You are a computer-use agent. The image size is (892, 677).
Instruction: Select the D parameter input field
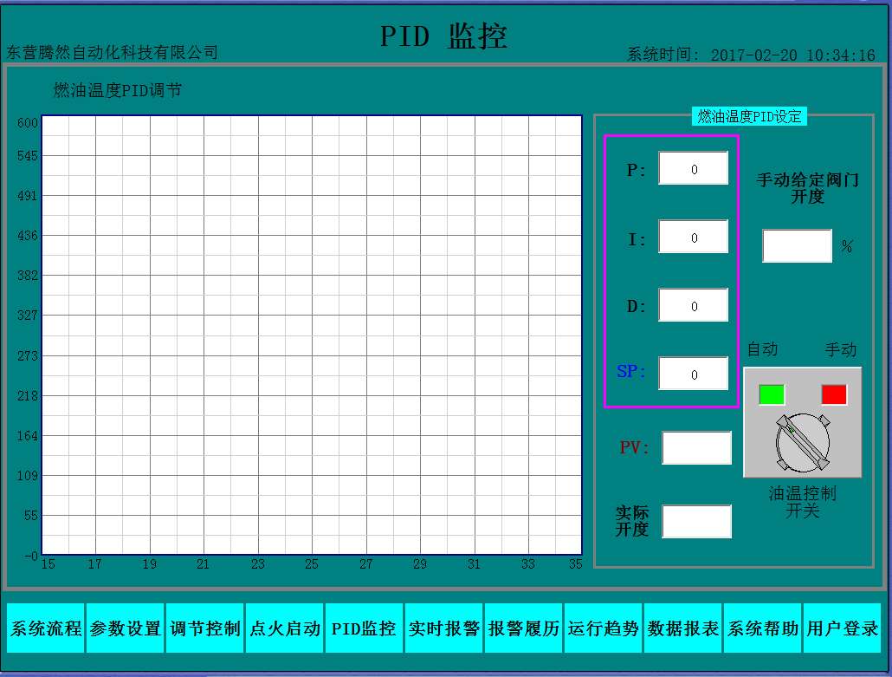coord(693,305)
